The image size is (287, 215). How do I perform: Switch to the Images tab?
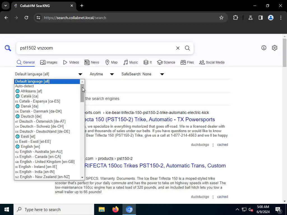(49, 62)
